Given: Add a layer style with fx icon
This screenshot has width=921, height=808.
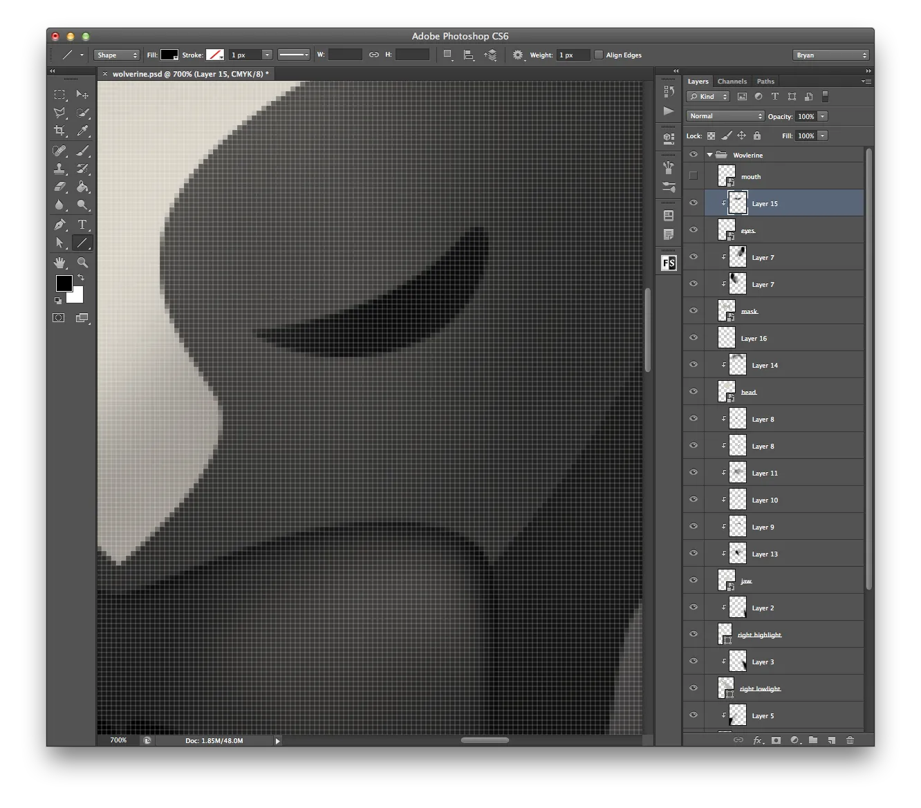Looking at the screenshot, I should [758, 740].
